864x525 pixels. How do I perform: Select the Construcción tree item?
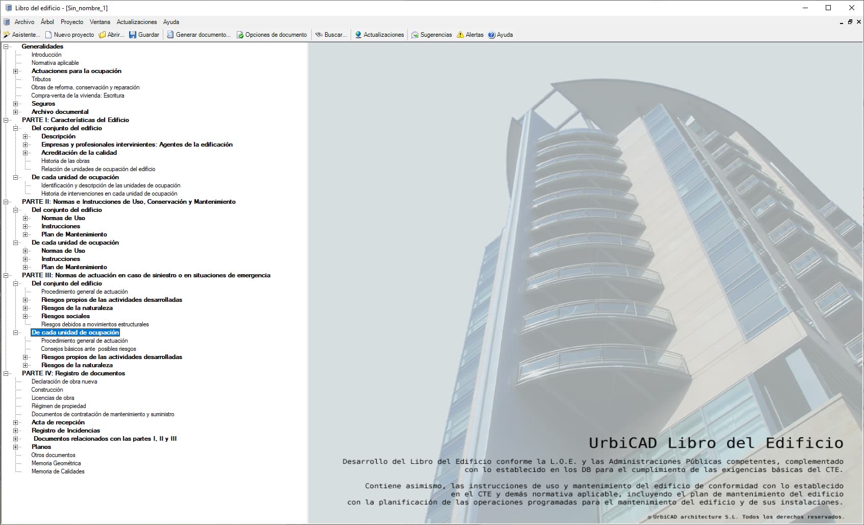point(47,390)
